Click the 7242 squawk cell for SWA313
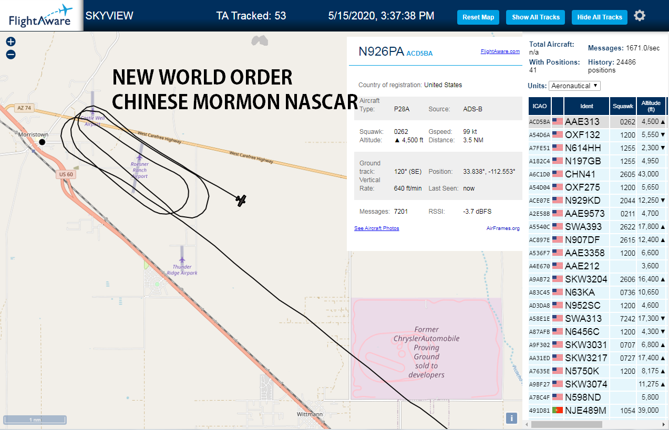 click(x=623, y=319)
